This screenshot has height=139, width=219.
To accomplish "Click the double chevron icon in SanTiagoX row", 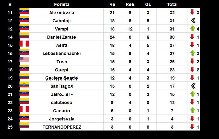I will tap(193, 86).
